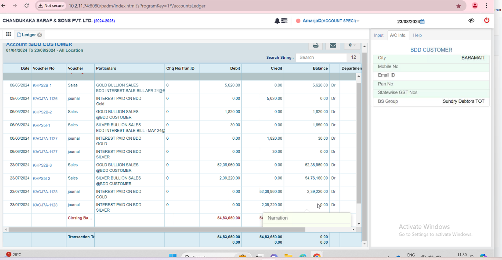
Task: Switch to the Input tab
Action: [x=378, y=35]
